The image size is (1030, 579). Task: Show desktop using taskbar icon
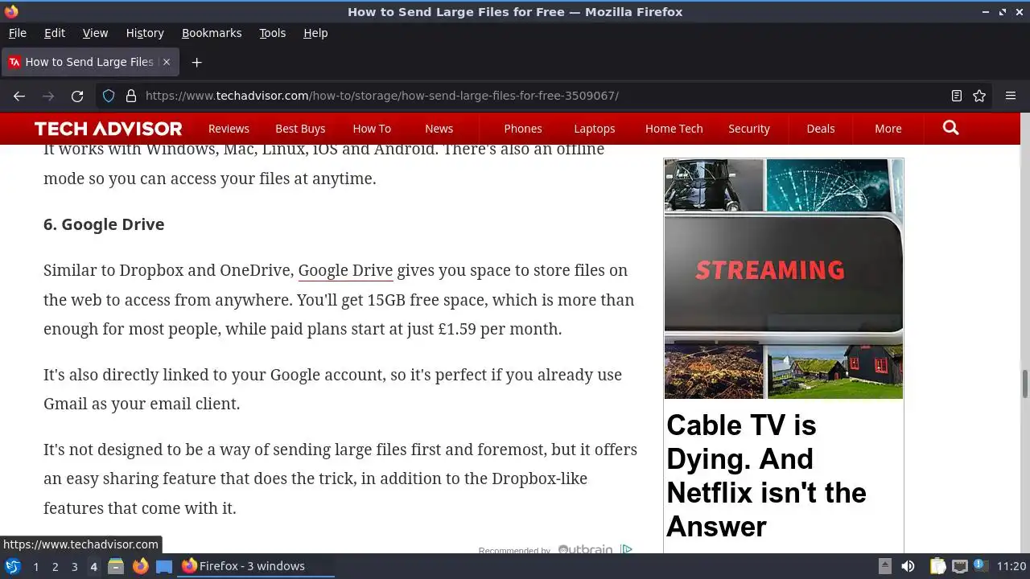pyautogui.click(x=164, y=566)
